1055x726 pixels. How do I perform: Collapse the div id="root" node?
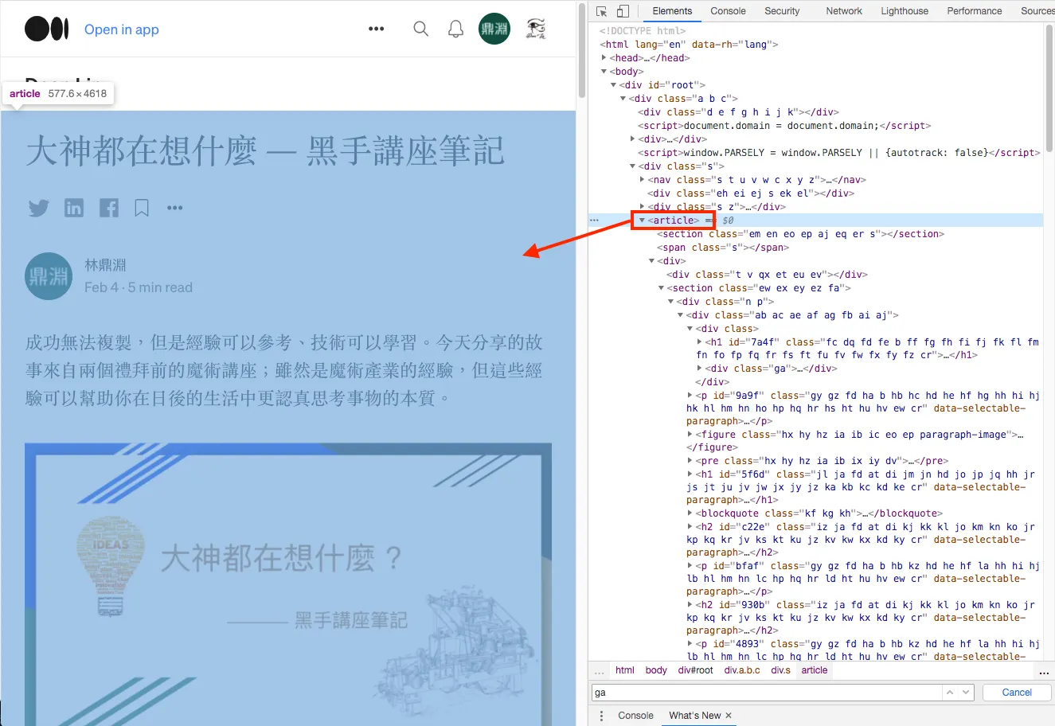coord(614,85)
